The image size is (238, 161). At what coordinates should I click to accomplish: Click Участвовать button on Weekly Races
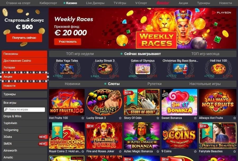point(67,42)
